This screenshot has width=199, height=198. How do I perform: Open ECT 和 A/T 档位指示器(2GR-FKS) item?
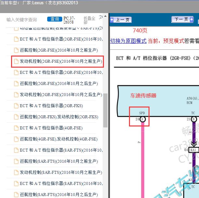coord(51,106)
